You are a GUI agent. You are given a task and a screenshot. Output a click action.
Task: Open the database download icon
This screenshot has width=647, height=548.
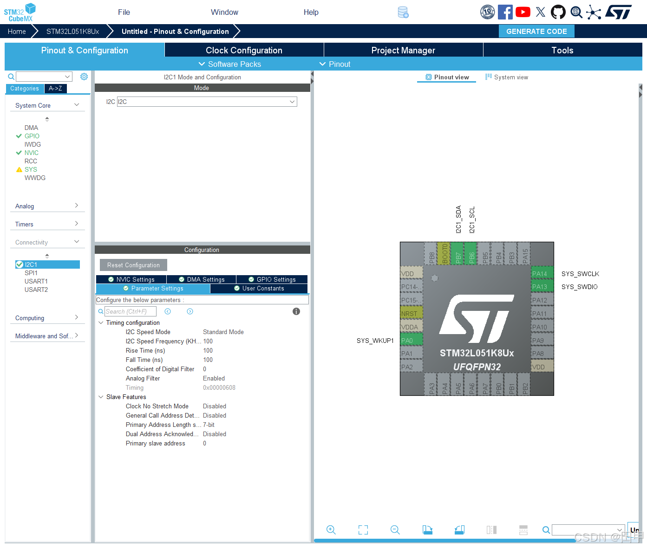[403, 12]
